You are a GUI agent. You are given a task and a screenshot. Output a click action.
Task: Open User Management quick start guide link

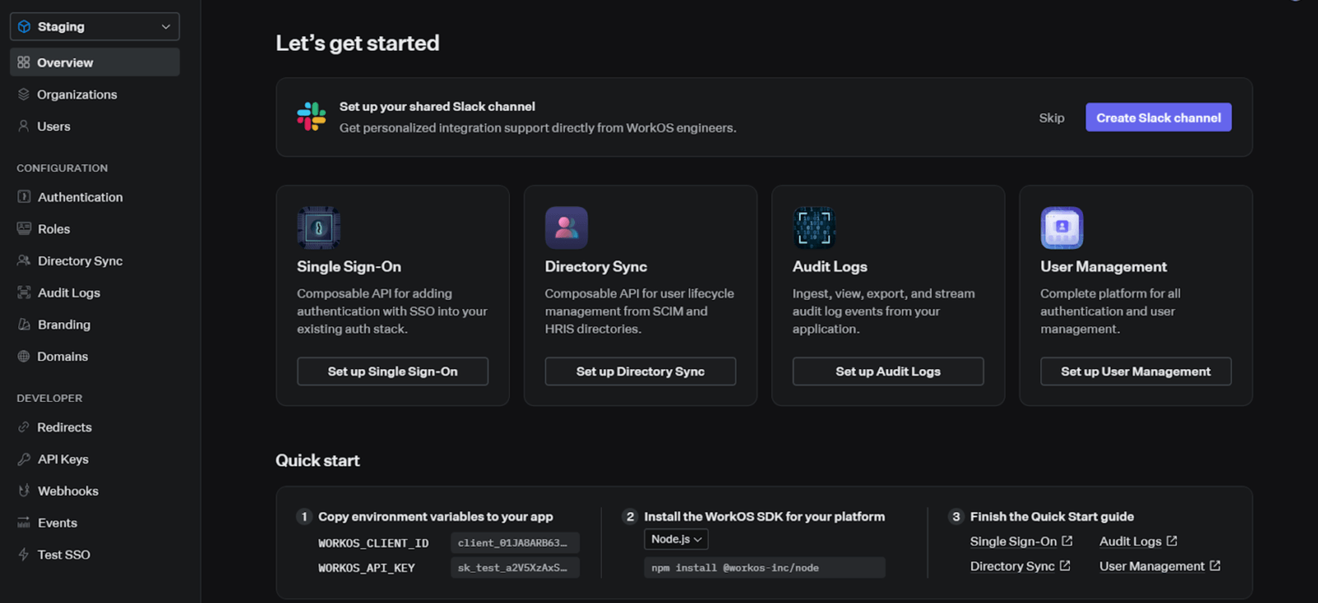click(1160, 566)
